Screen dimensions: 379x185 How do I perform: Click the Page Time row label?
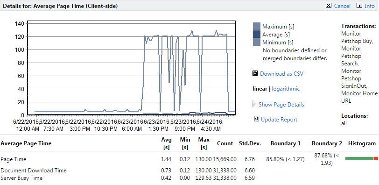pos(13,159)
